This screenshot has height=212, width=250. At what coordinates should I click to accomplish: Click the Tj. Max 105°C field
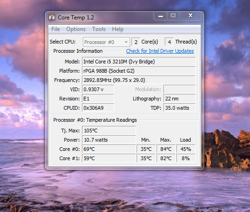click(109, 131)
